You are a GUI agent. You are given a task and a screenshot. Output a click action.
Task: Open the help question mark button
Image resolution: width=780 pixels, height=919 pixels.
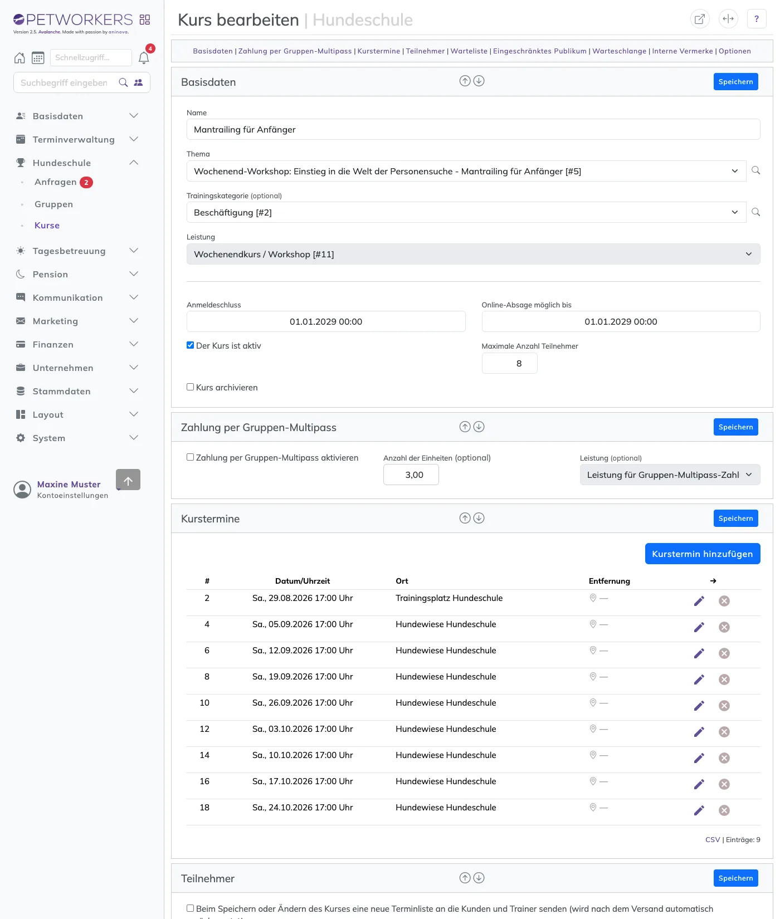[757, 19]
